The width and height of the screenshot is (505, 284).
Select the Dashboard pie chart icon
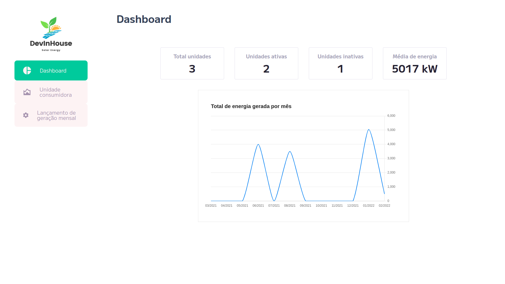[x=27, y=70]
